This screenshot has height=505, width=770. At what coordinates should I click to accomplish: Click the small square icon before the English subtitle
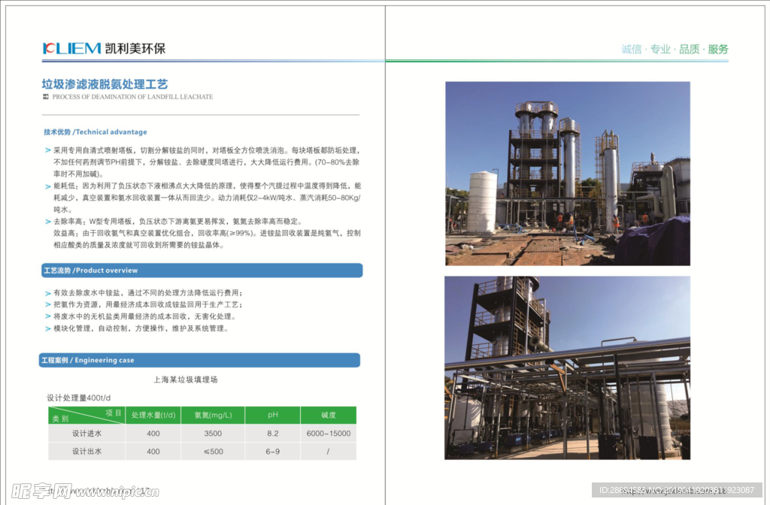(x=46, y=97)
